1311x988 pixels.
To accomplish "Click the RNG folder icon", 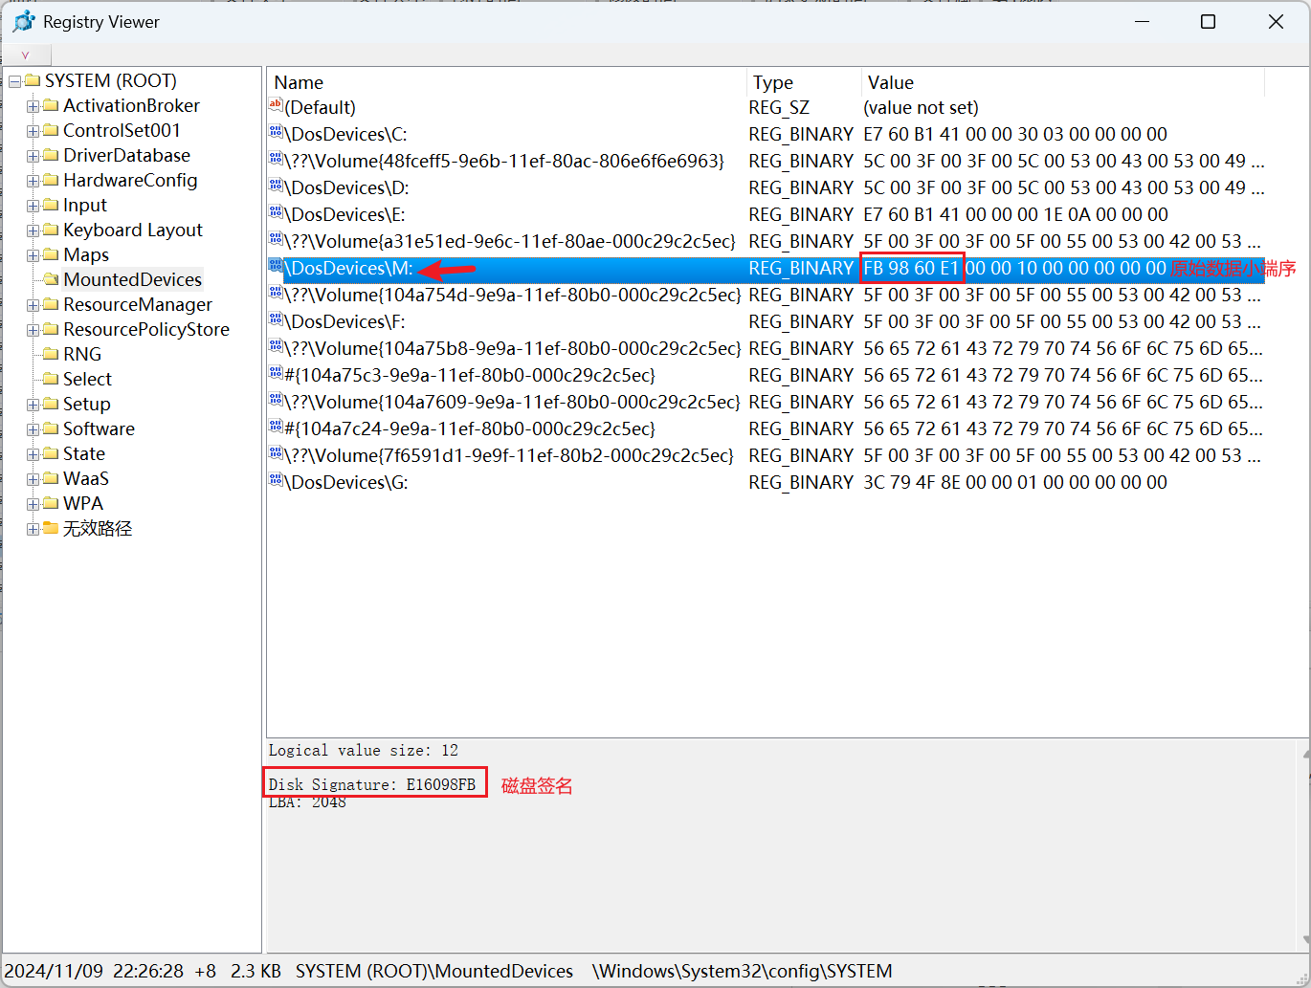I will tap(52, 354).
